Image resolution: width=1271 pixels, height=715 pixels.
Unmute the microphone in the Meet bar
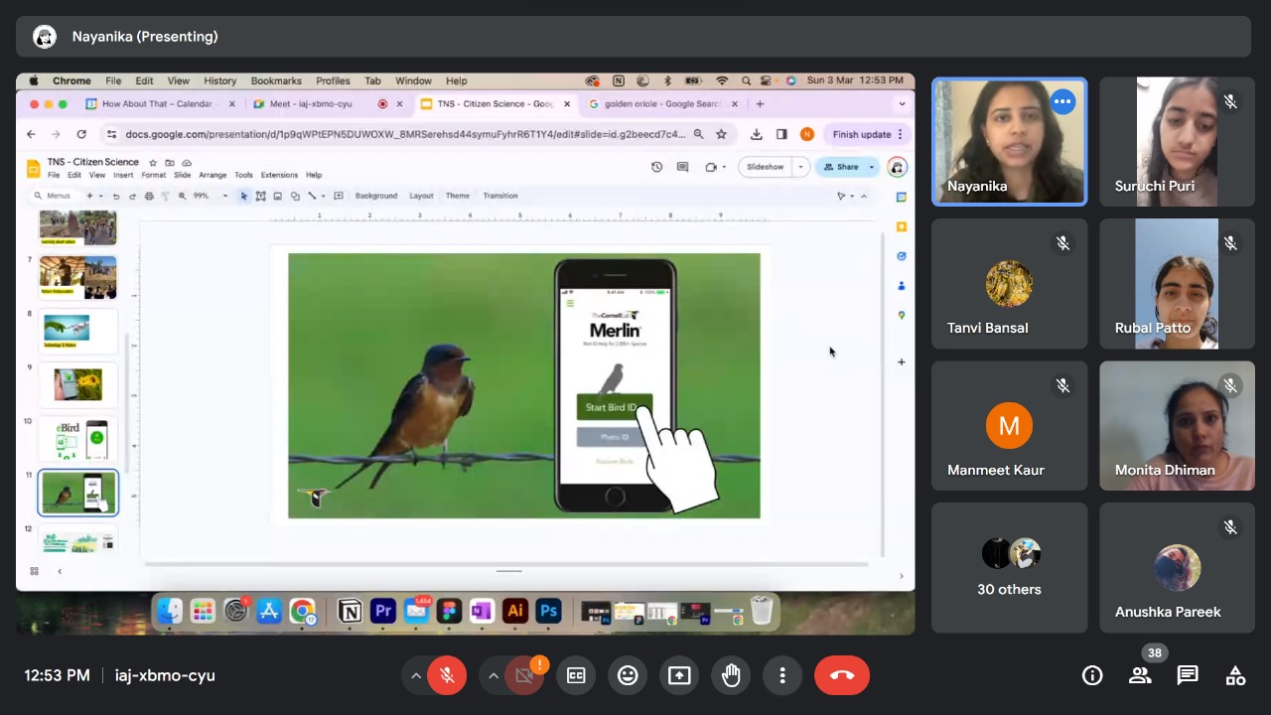click(447, 675)
